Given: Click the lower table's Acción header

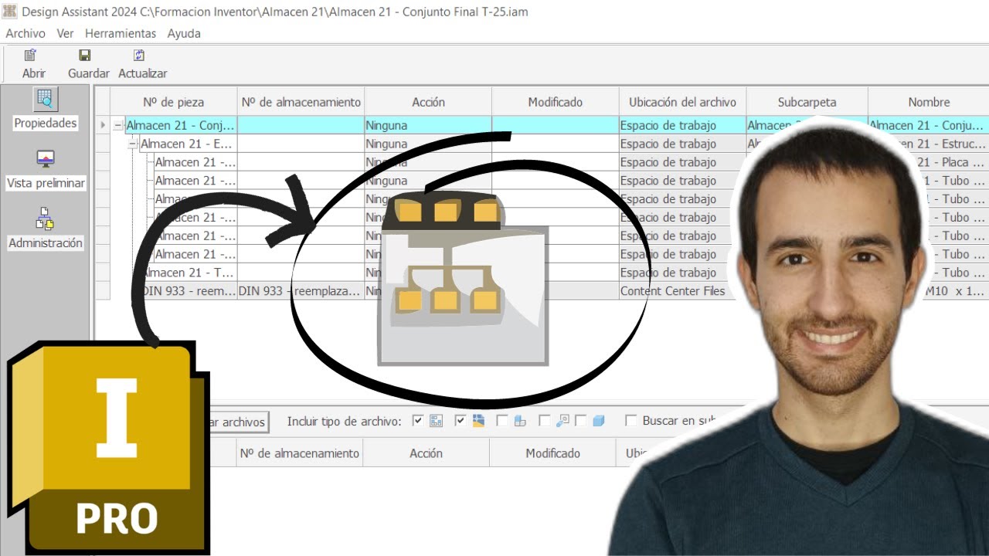Looking at the screenshot, I should [427, 453].
